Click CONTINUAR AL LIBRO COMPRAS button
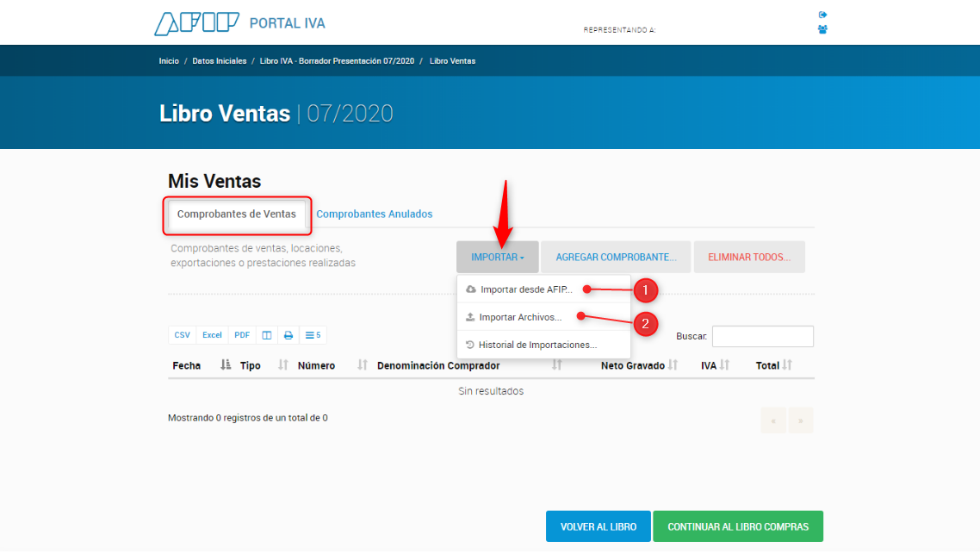This screenshot has width=980, height=560. point(737,526)
